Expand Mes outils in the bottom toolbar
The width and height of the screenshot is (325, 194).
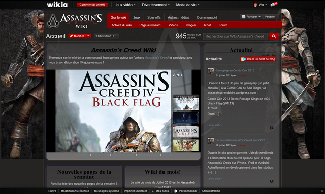(x=160, y=191)
